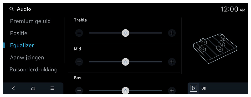Image resolution: width=251 pixels, height=97 pixels.
Task: Decrease Treble with the minus button
Action: click(79, 33)
